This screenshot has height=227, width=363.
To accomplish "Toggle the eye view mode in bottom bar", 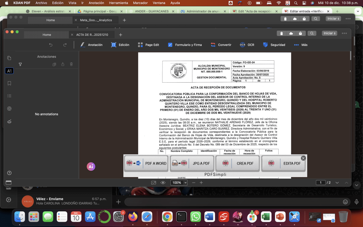I will coord(163,183).
